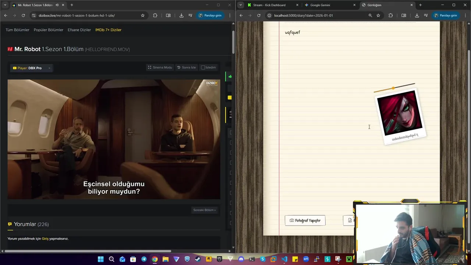Screen dimensions: 471x265
Task: Open Chrome menu in diary window
Action: 465,15
